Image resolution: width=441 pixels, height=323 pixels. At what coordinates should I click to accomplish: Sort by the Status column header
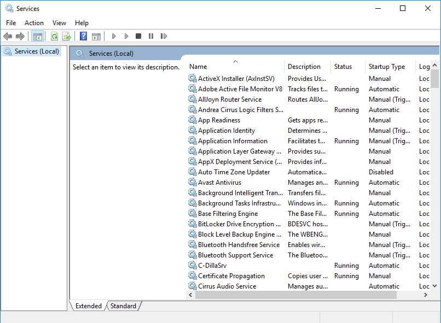(347, 67)
